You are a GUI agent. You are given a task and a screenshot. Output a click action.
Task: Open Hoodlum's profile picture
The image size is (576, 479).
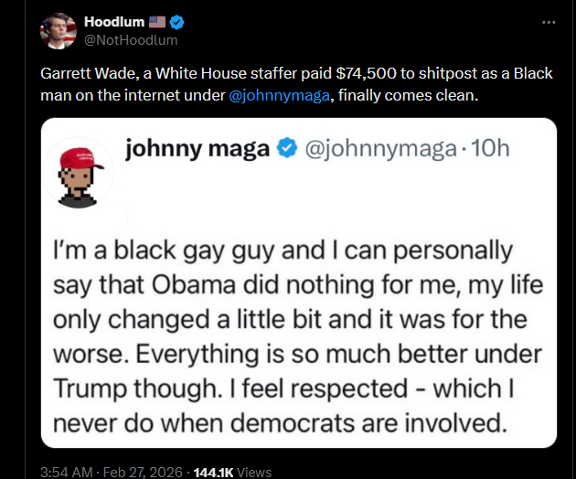pos(58,31)
